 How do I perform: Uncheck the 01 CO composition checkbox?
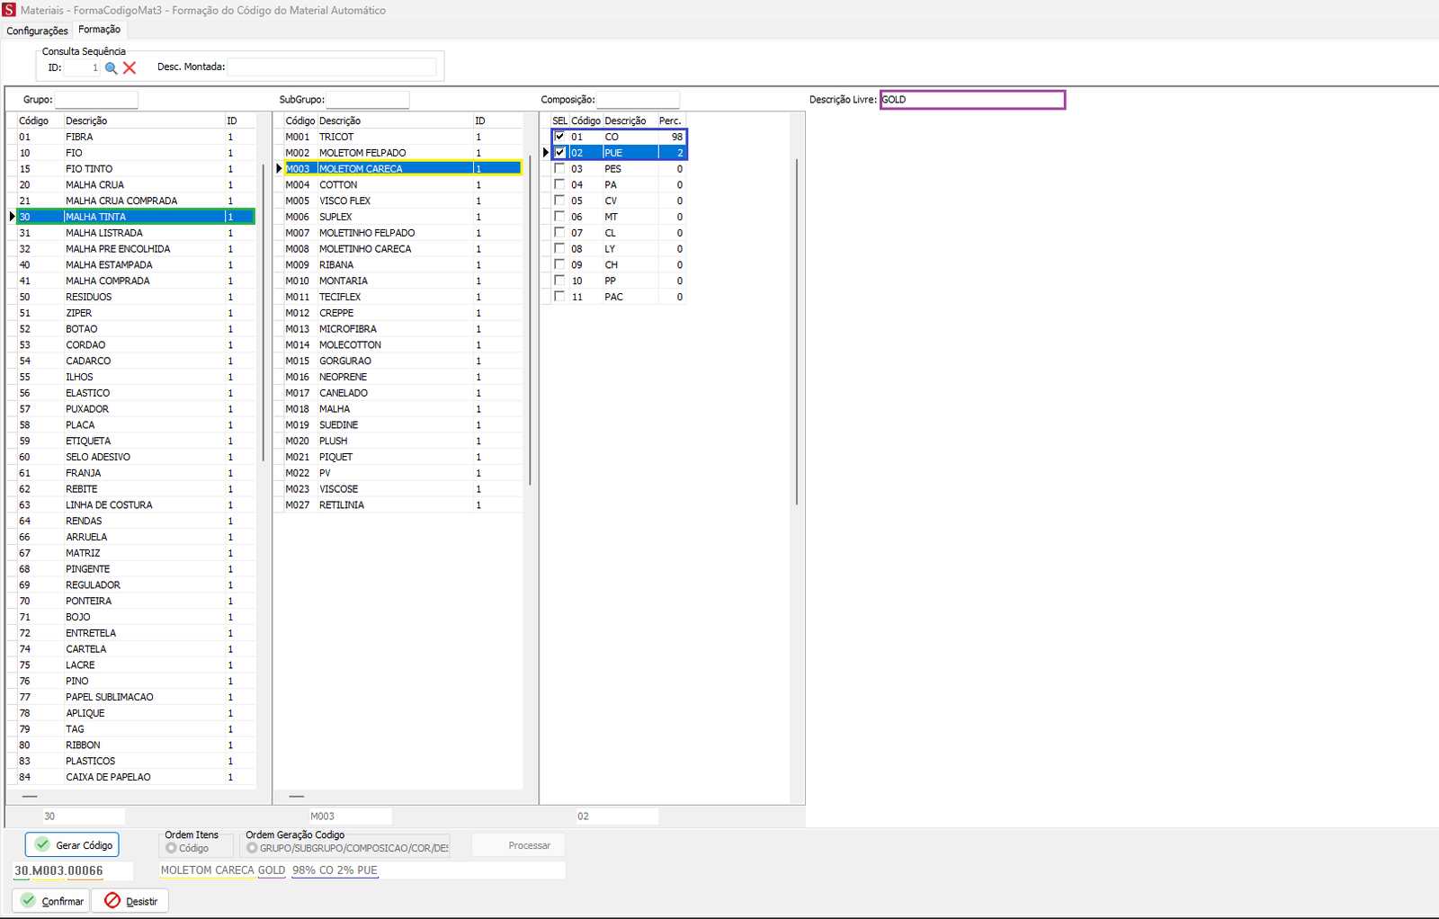tap(560, 137)
